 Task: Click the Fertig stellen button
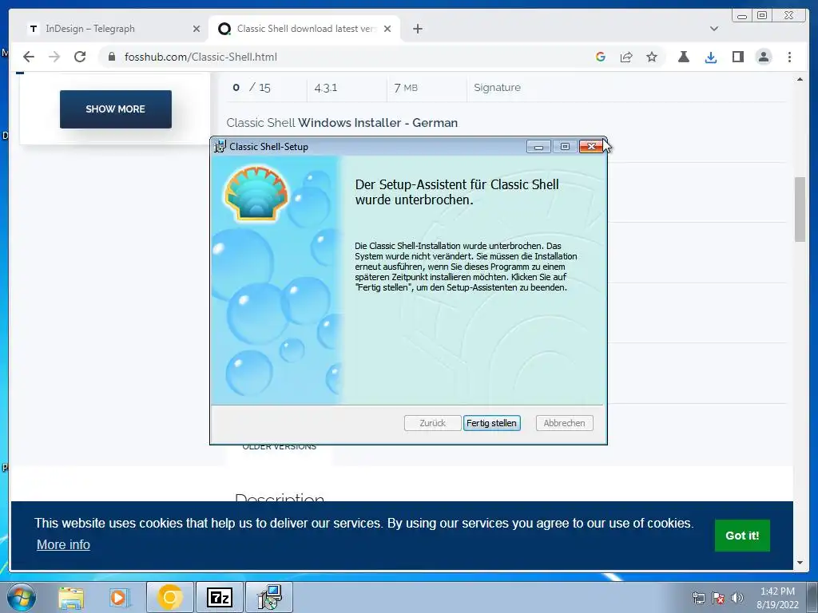click(x=491, y=423)
